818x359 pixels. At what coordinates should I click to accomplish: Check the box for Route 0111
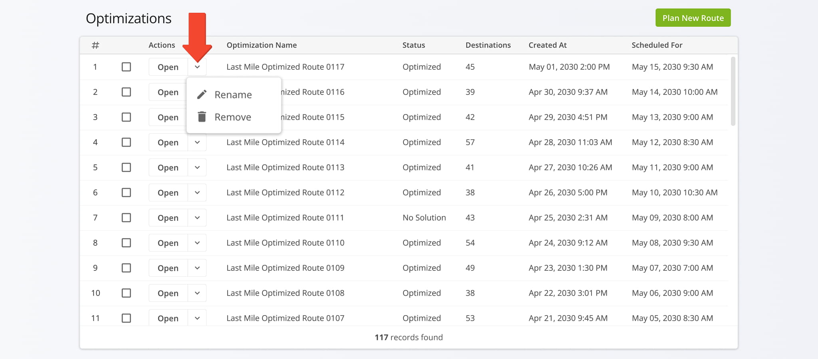[x=126, y=218]
